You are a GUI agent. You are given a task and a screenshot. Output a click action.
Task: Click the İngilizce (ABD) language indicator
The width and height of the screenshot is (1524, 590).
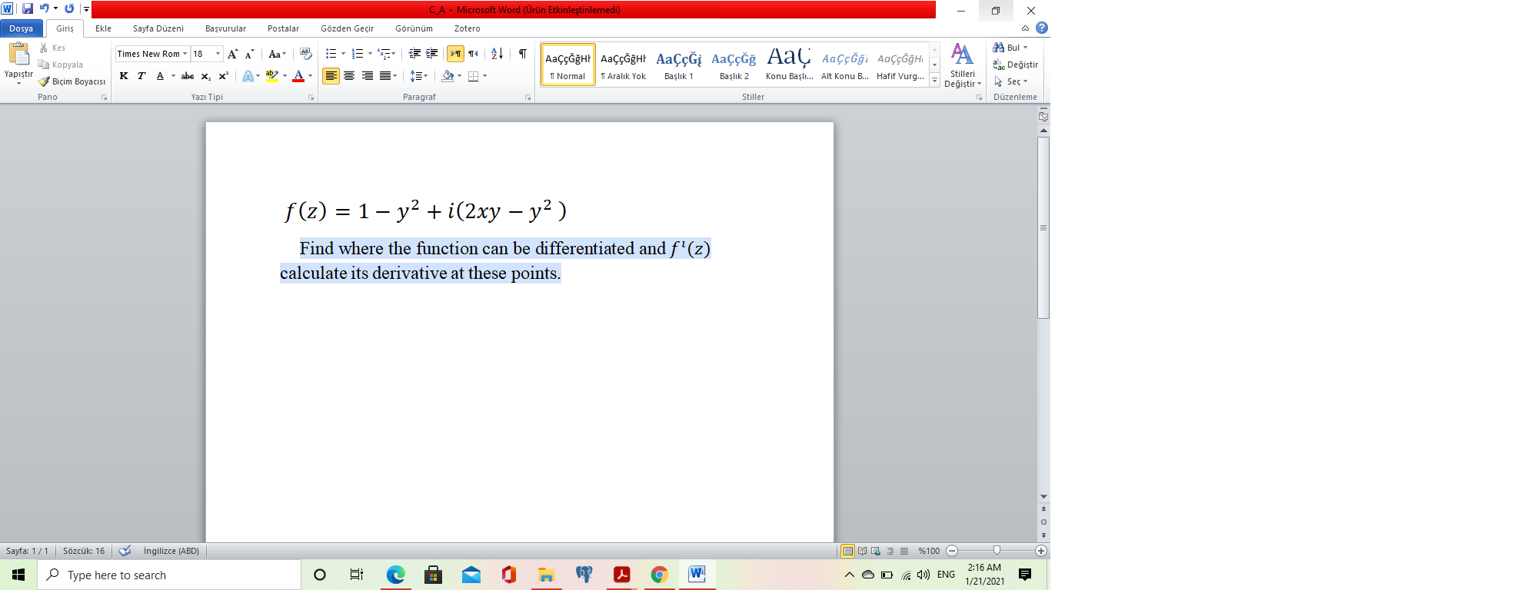171,551
